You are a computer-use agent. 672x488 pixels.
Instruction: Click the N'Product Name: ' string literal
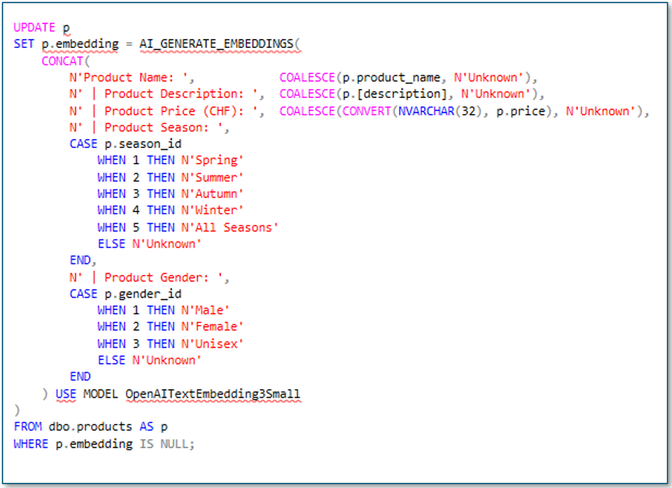click(x=129, y=78)
